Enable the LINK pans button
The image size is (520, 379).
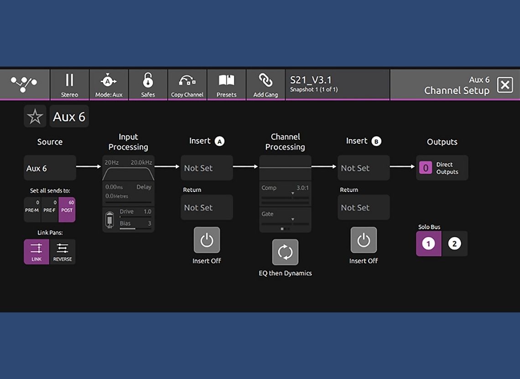36,252
